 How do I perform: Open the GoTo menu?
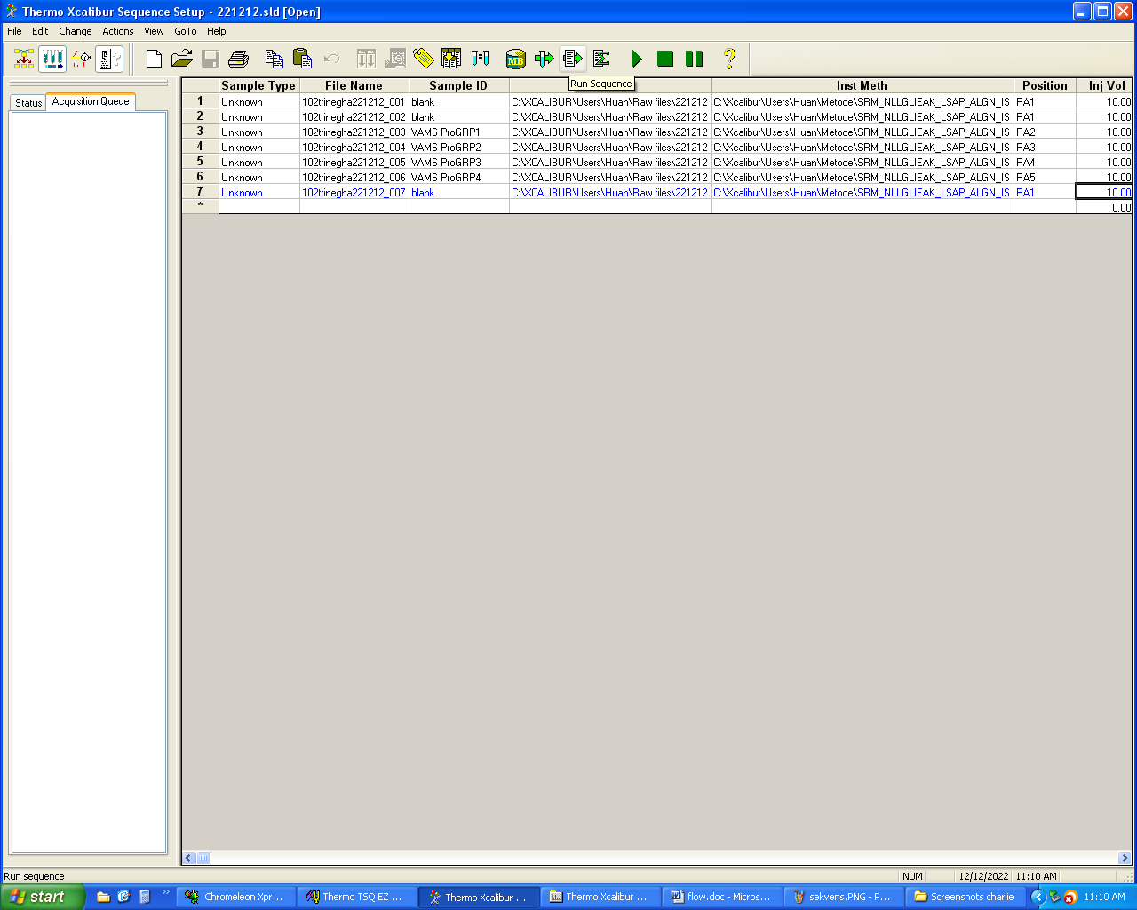[186, 31]
